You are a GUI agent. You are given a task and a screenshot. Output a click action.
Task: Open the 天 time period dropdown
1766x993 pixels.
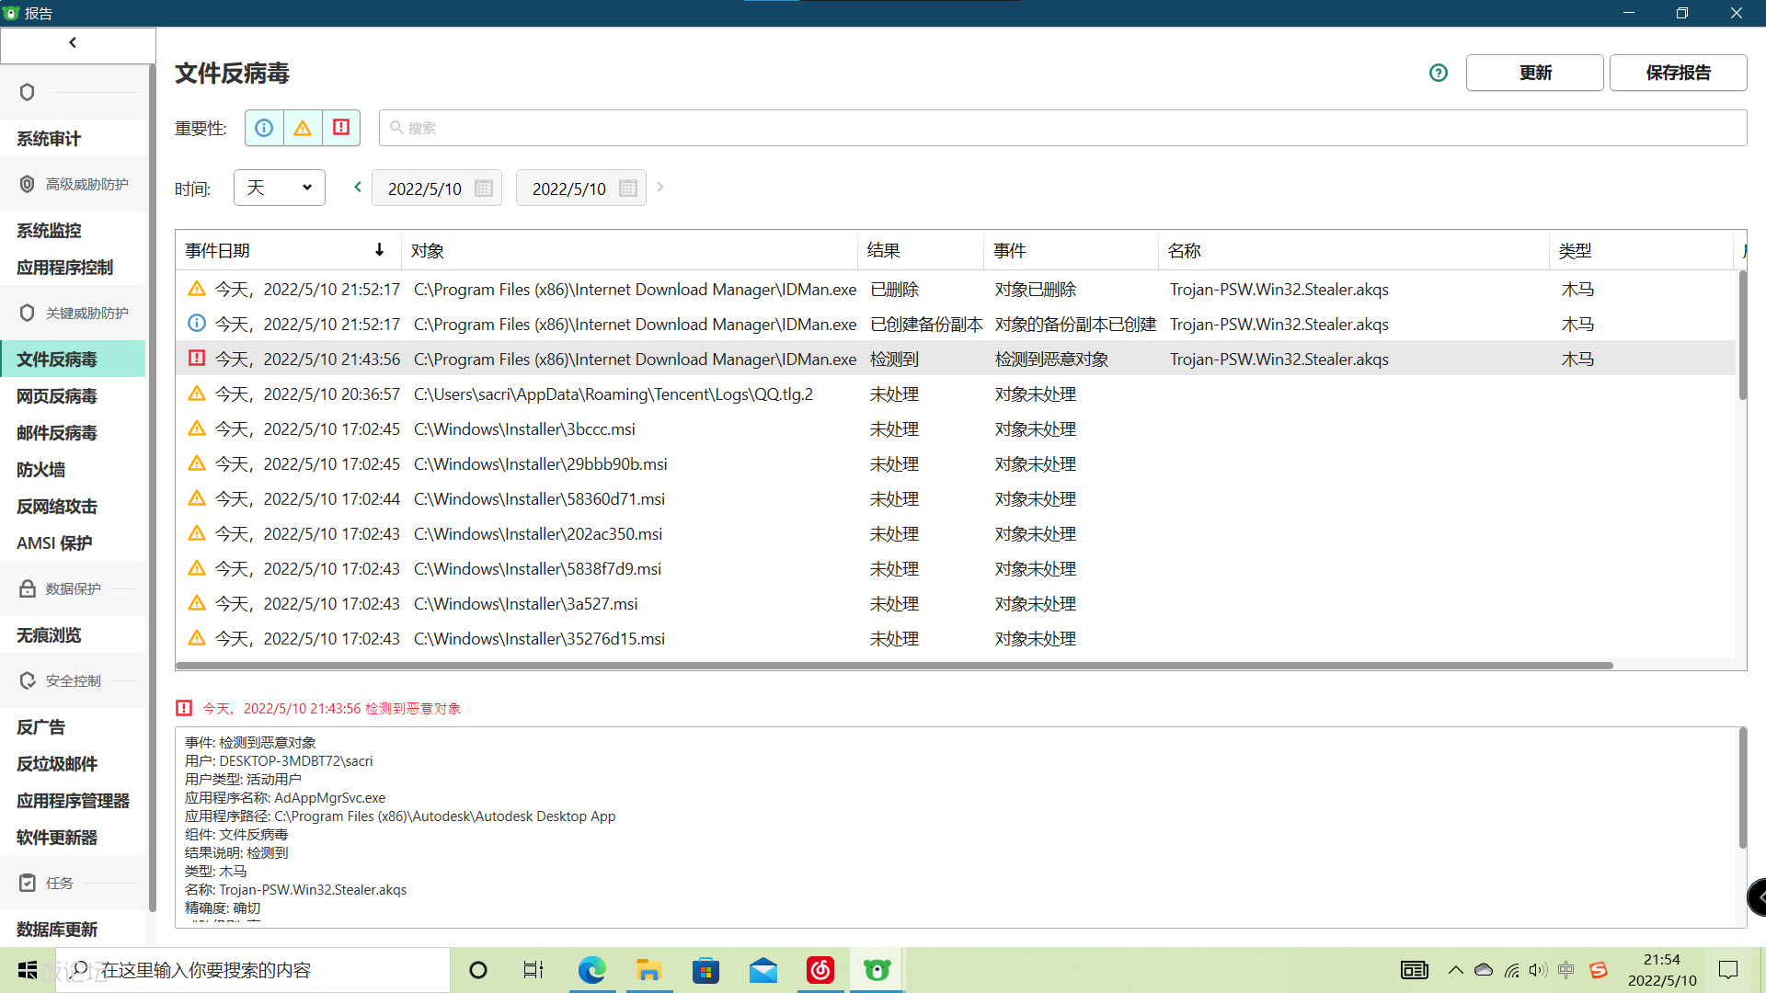[x=280, y=188]
